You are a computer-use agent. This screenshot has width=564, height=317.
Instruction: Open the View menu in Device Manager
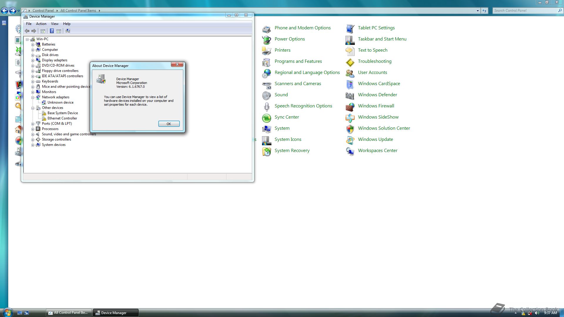click(x=55, y=24)
